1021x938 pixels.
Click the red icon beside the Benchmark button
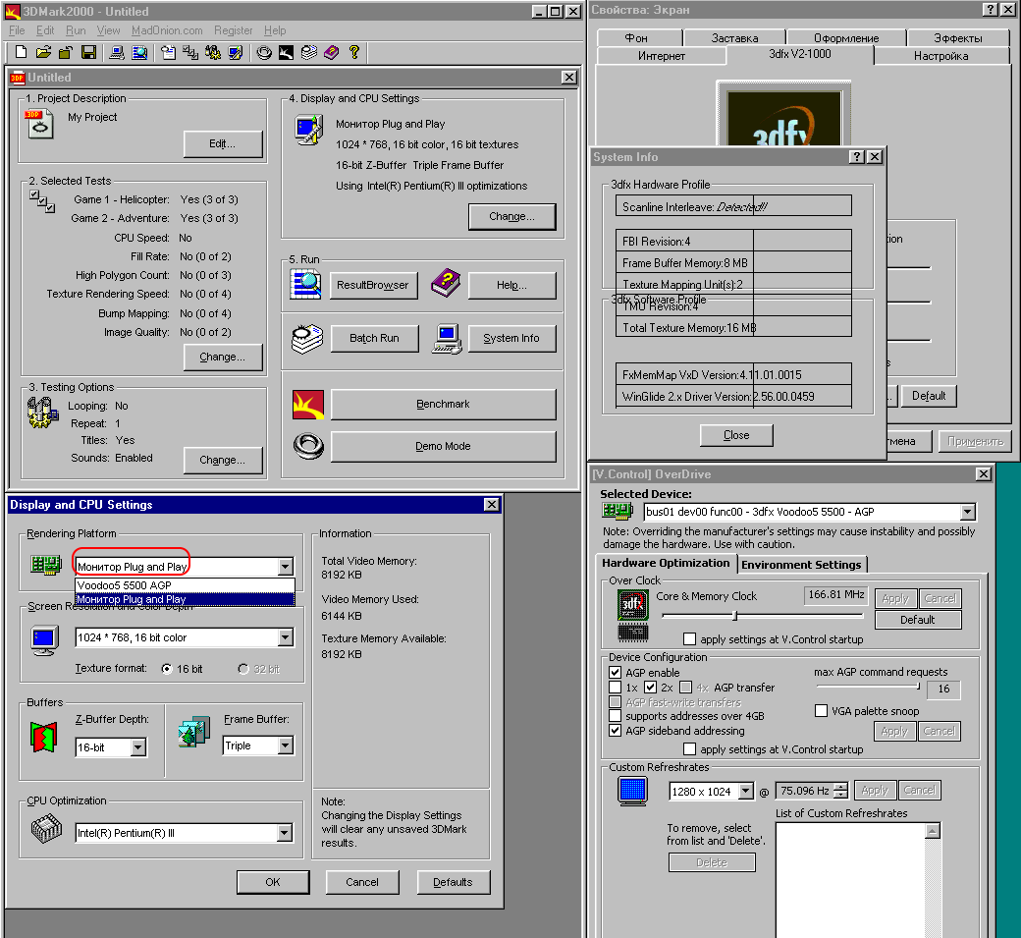point(308,405)
